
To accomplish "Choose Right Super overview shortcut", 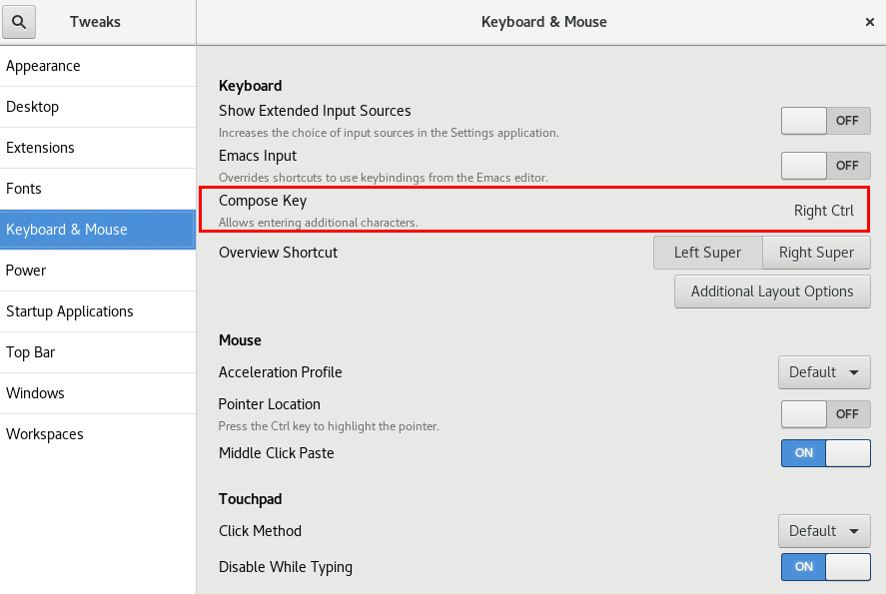I will coord(816,253).
